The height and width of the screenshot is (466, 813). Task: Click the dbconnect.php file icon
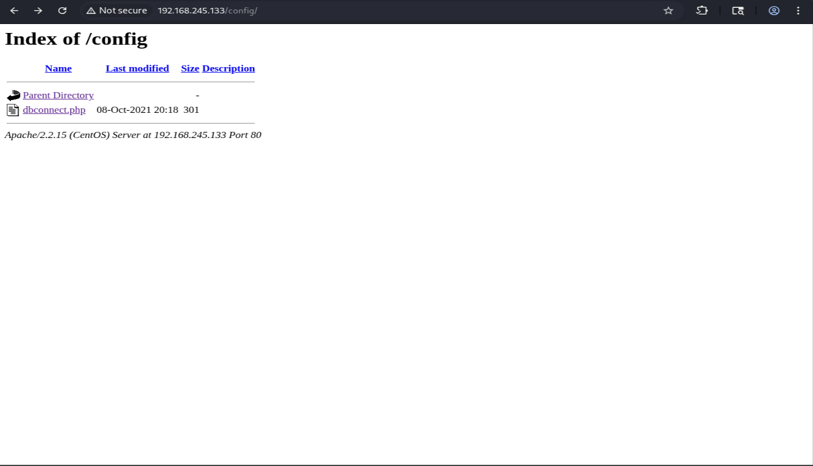[x=13, y=110]
